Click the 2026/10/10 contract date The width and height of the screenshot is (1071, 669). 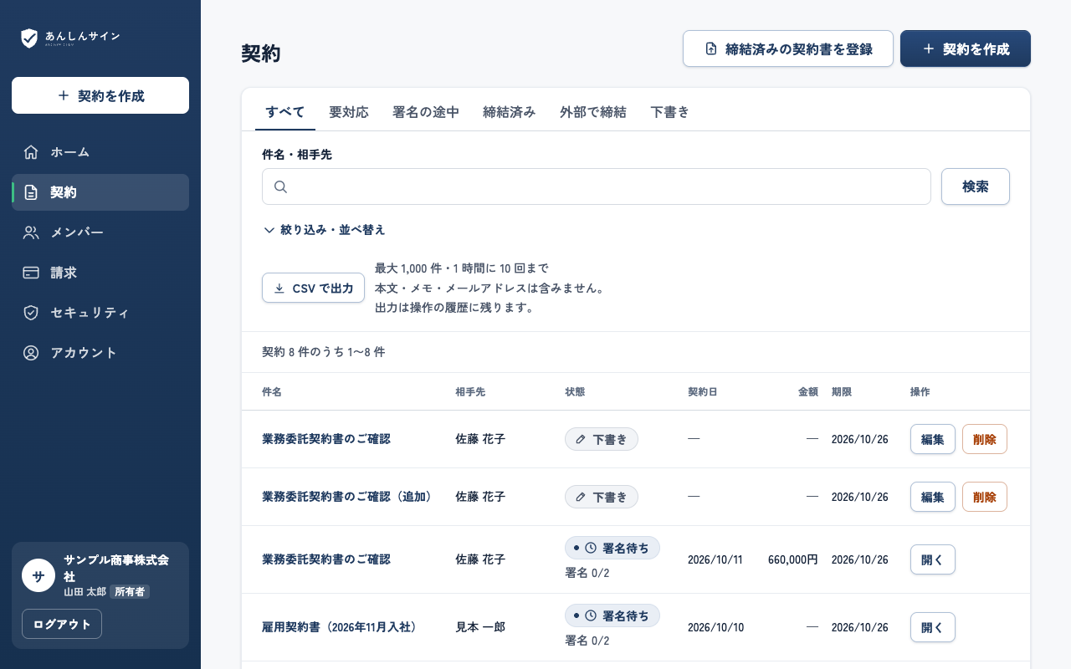tap(715, 627)
